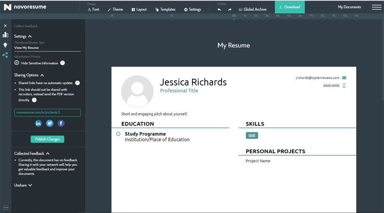Click the PERSONAL PROJECTS heading
Screen dimensions: 384x213
(276, 151)
